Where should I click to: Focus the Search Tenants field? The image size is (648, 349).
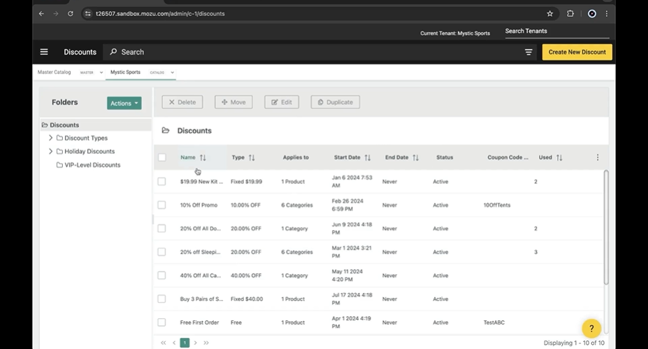pyautogui.click(x=556, y=31)
